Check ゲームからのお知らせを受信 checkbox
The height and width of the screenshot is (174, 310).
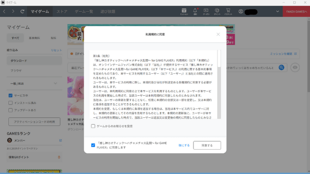tap(93, 126)
